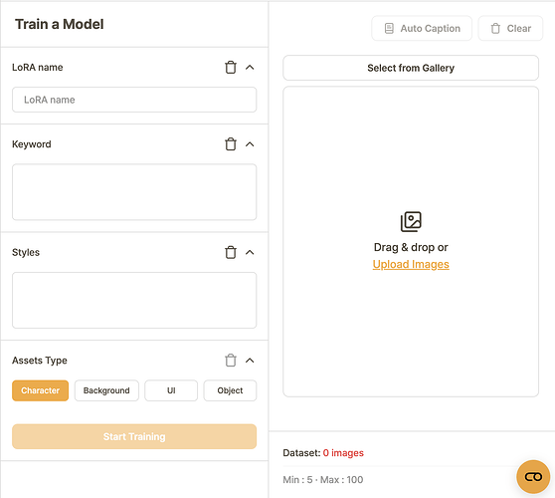Click the Select from Gallery button
Image resolution: width=555 pixels, height=498 pixels.
click(411, 68)
